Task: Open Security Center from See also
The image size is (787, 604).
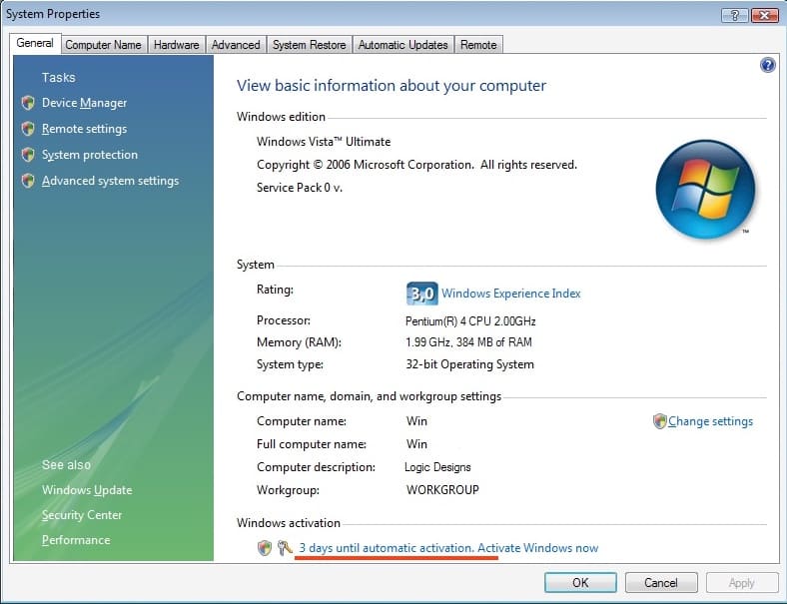Action: point(82,515)
